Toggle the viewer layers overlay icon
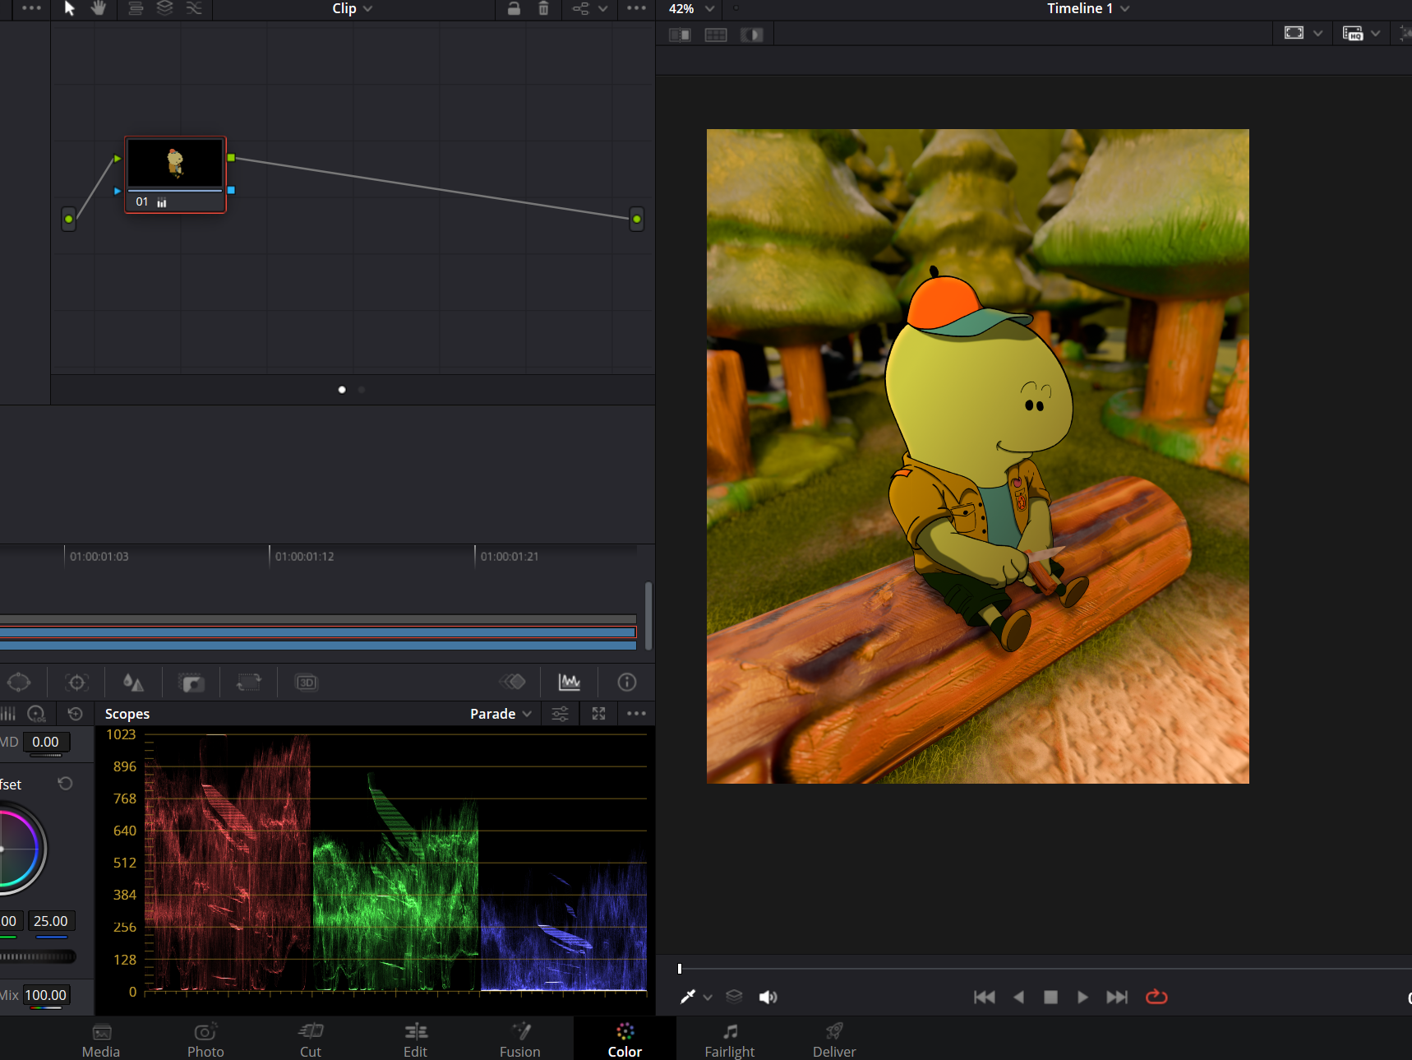 click(x=734, y=997)
